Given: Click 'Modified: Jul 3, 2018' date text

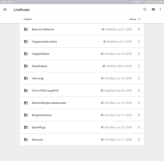Looking at the screenshot, I should point(120,42).
